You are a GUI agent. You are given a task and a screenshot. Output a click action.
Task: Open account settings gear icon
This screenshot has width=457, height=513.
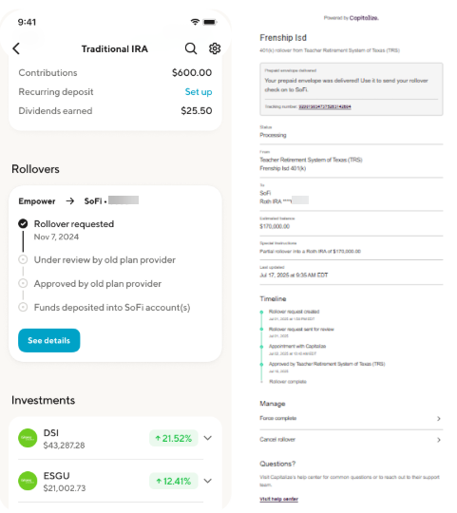coord(215,48)
